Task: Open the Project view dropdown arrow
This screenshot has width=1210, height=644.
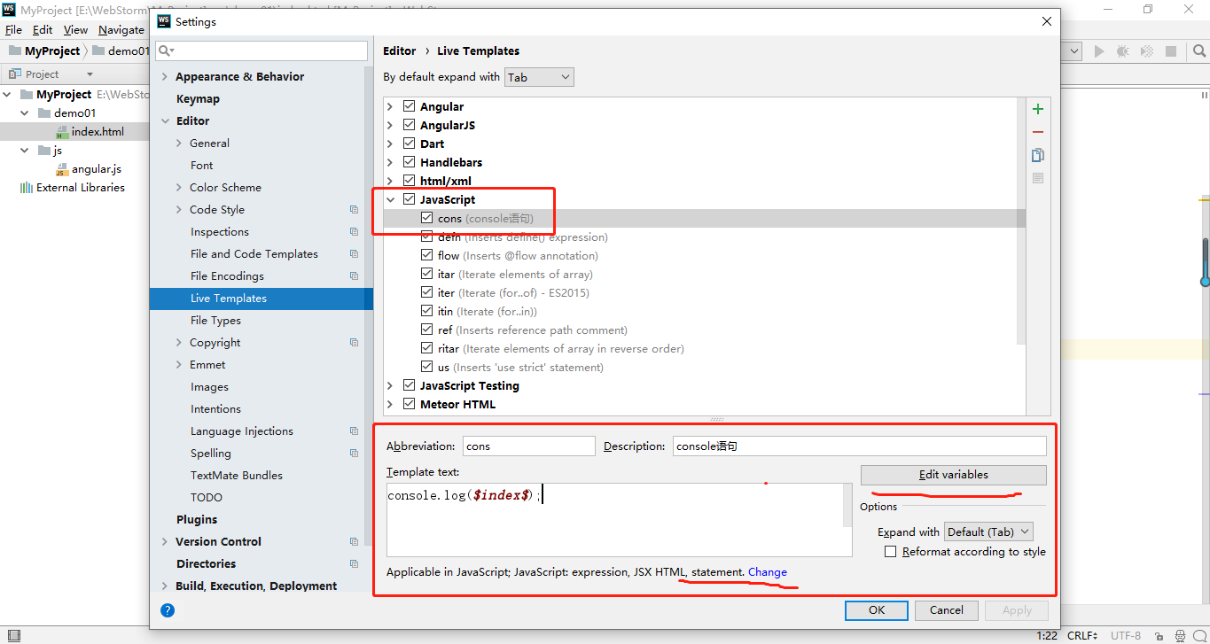Action: (x=90, y=74)
